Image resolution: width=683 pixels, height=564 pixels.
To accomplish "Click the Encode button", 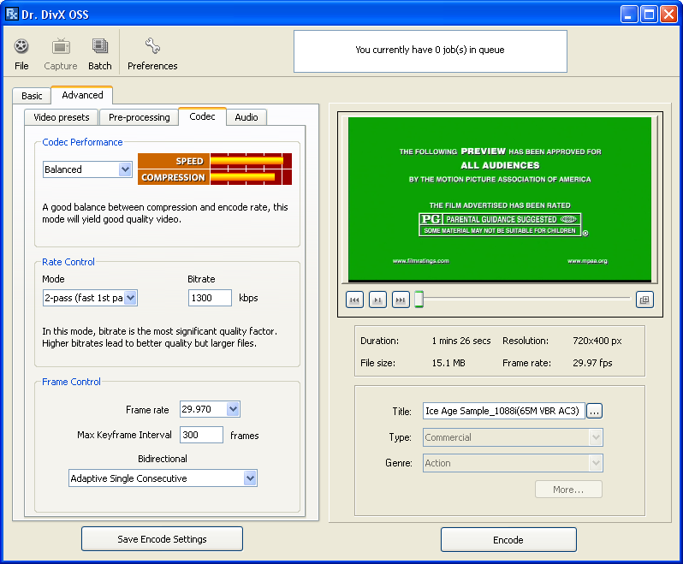I will click(x=508, y=540).
